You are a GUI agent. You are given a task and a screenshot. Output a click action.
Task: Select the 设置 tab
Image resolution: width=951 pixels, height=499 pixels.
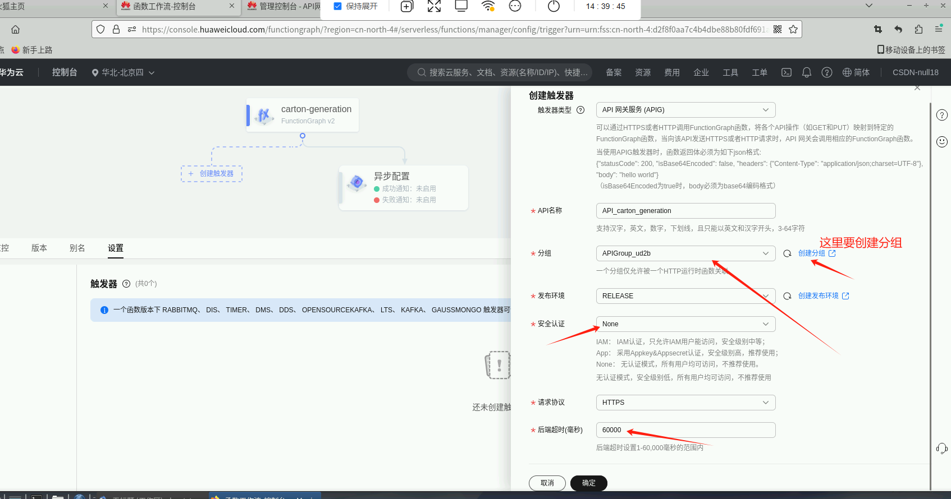116,248
